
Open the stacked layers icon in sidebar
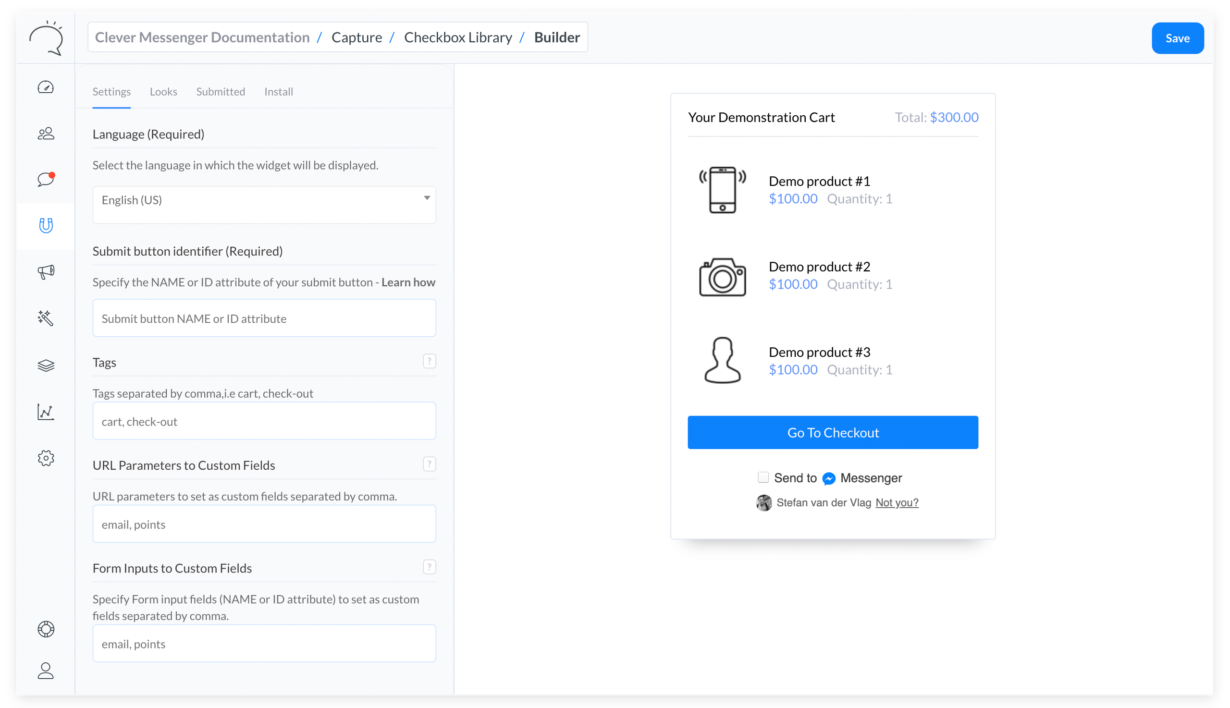coord(46,365)
